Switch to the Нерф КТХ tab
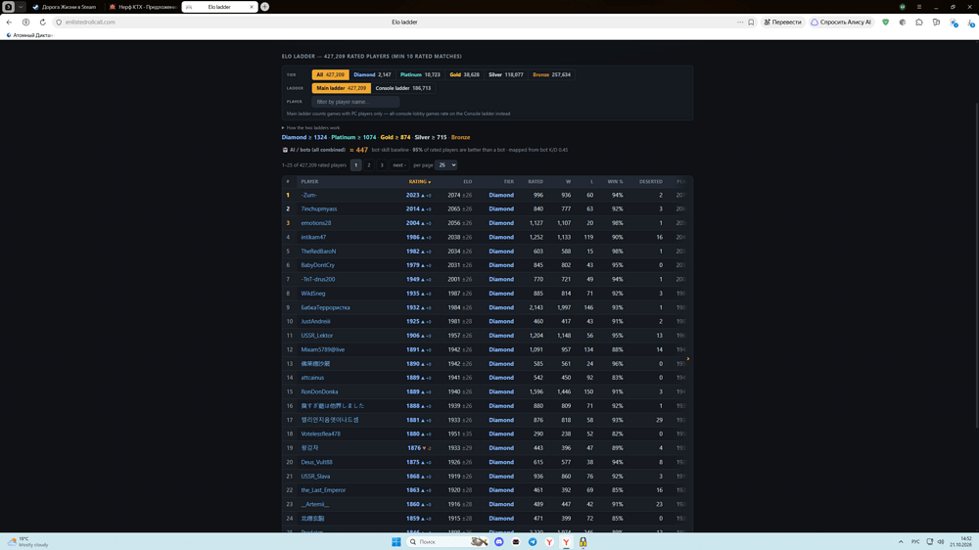 [142, 7]
